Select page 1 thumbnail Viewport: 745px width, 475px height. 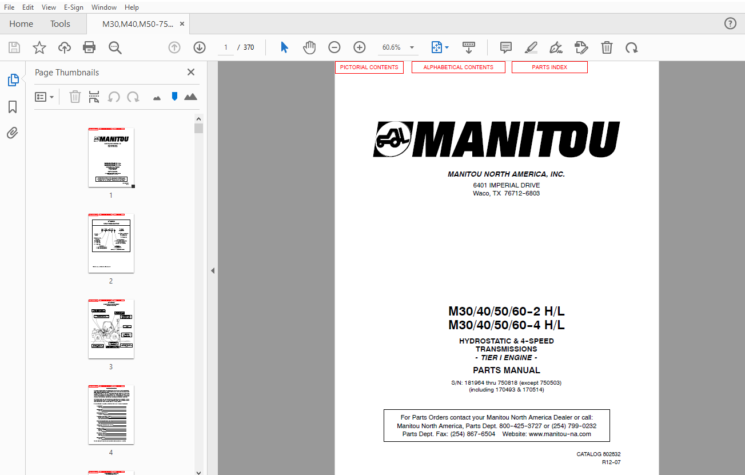(x=111, y=158)
